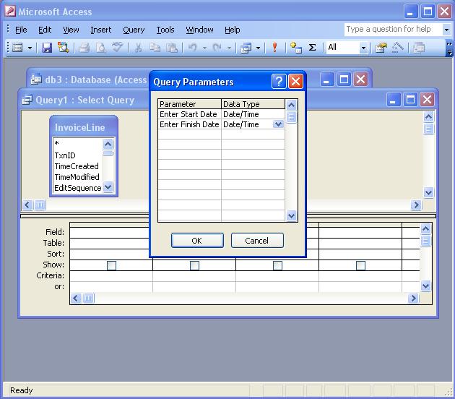Click the Redo arrow icon

pos(217,47)
